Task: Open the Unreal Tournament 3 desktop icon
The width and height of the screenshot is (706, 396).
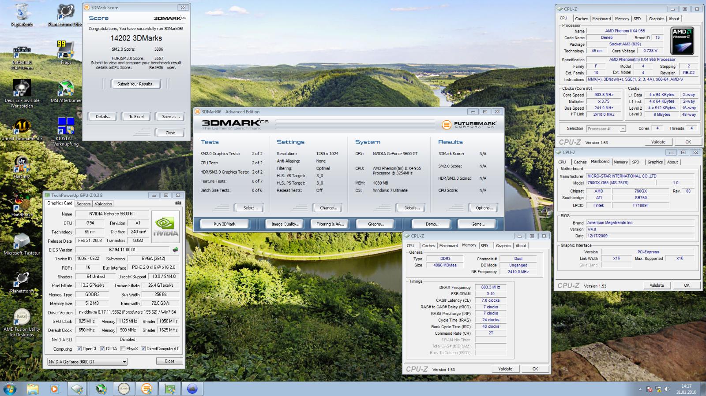Action: pyautogui.click(x=22, y=130)
